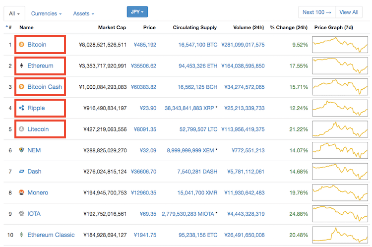Open Monero 7-day price graph
The height and width of the screenshot is (247, 372).
click(x=340, y=192)
